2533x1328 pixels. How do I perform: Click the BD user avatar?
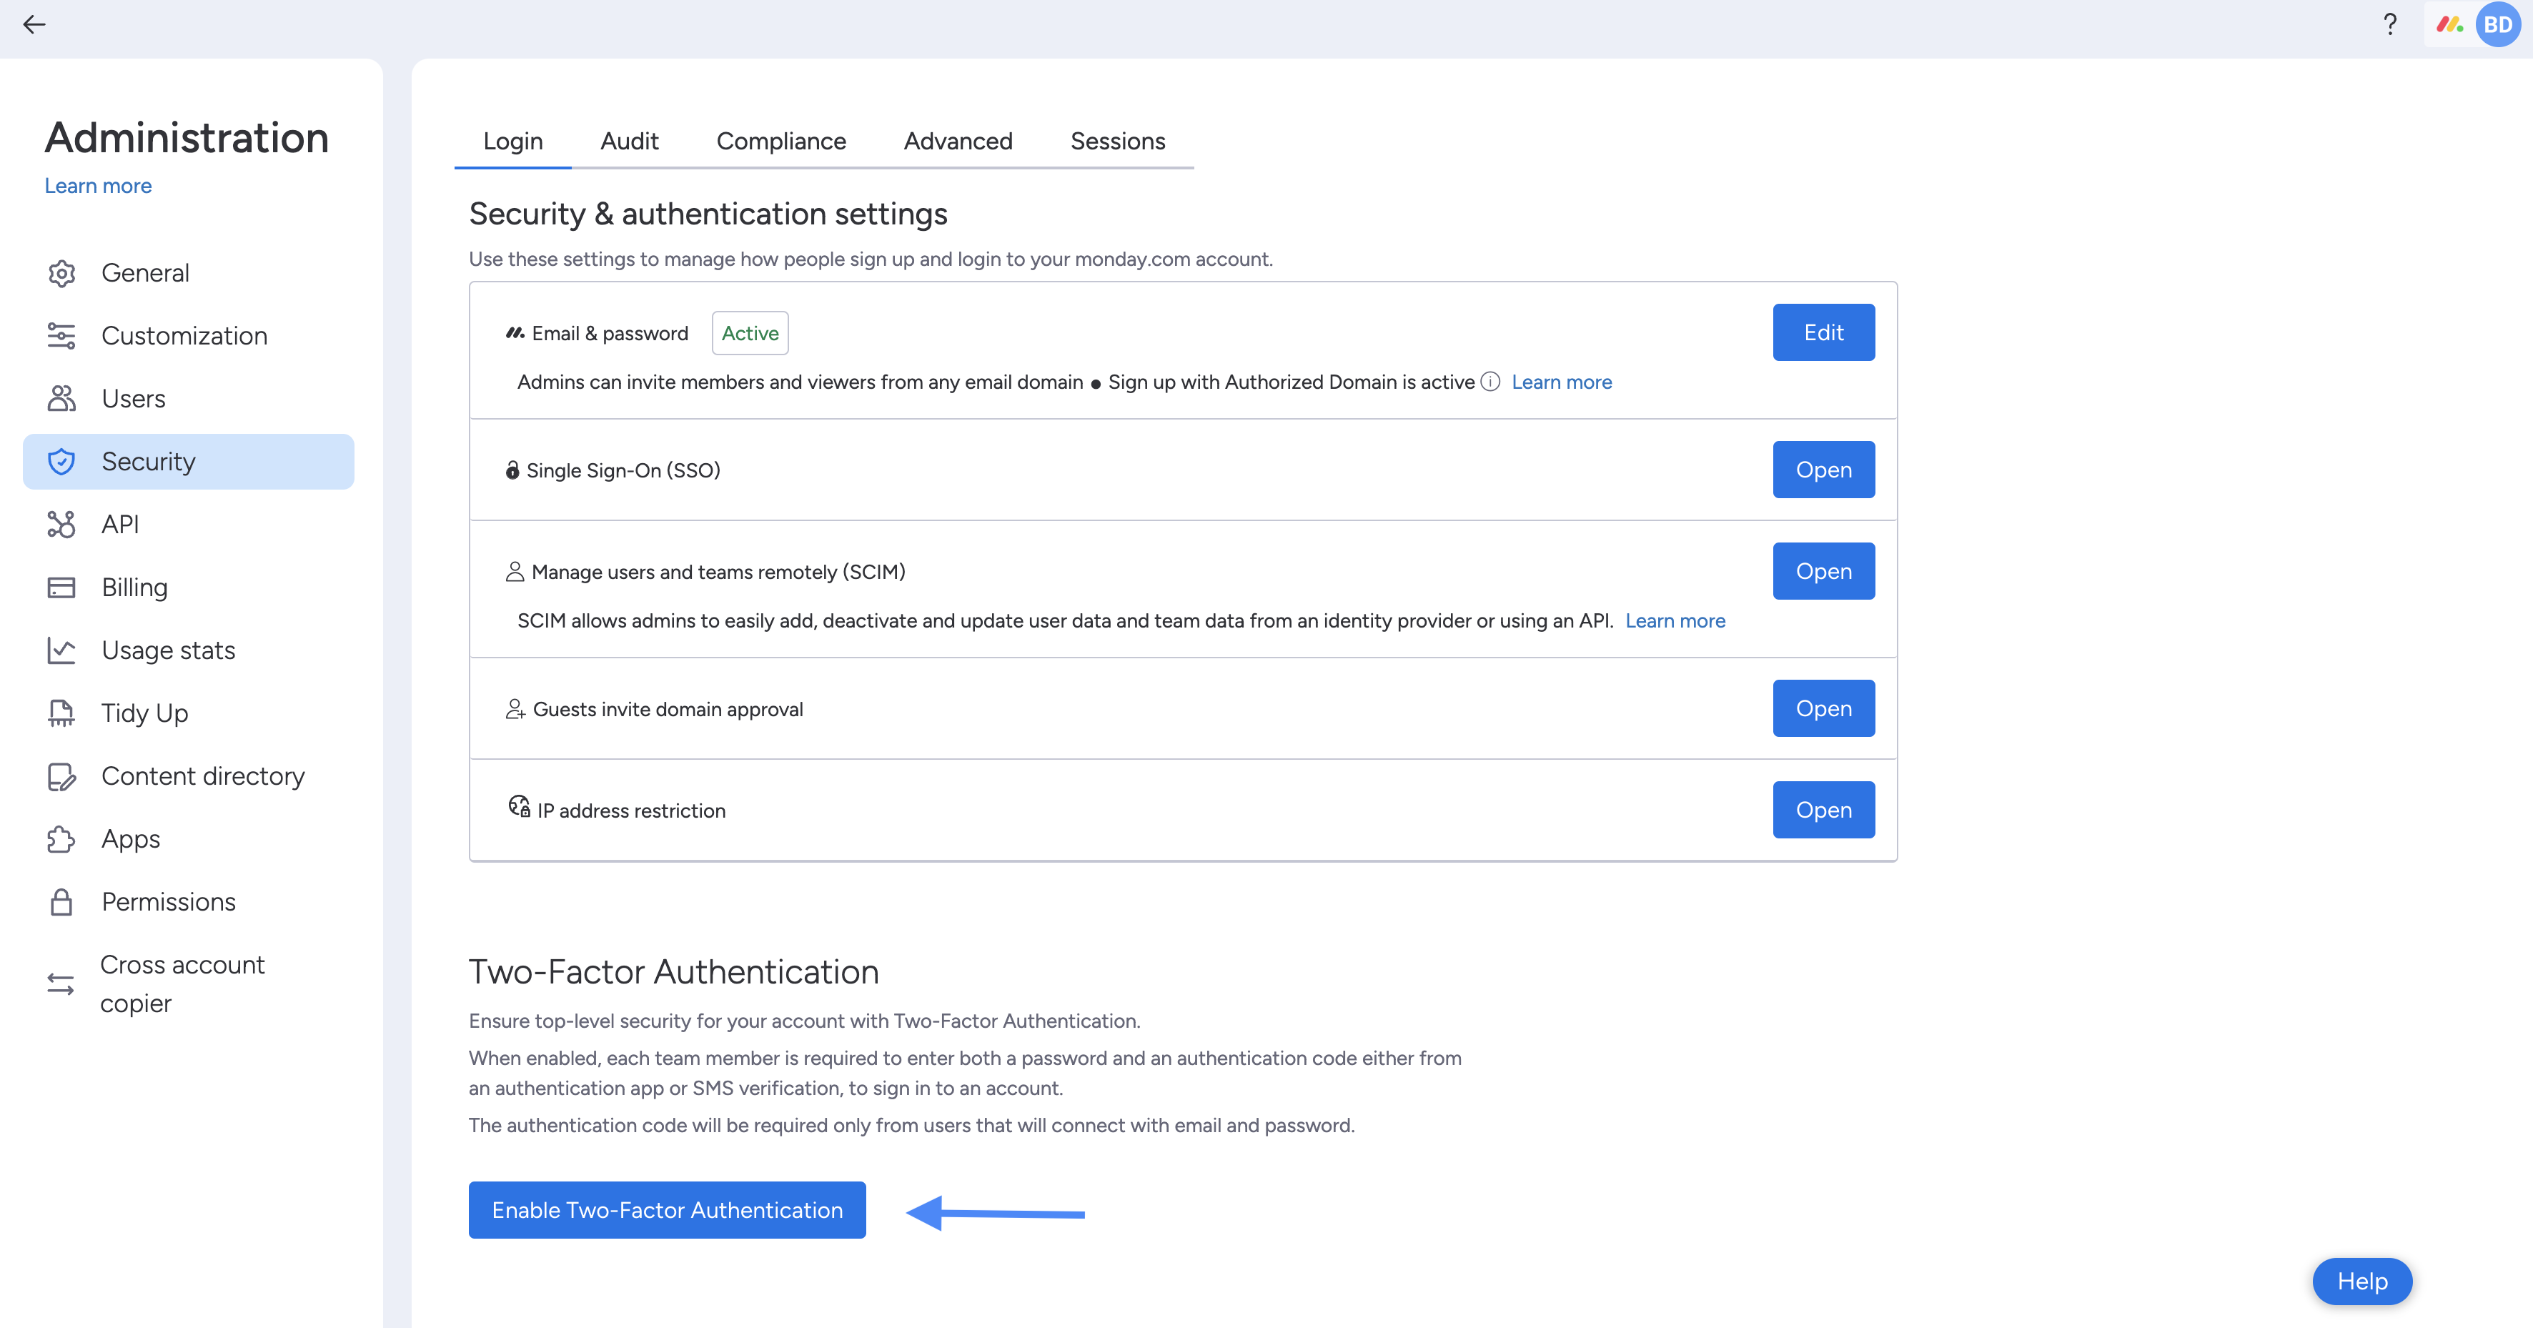pos(2497,24)
